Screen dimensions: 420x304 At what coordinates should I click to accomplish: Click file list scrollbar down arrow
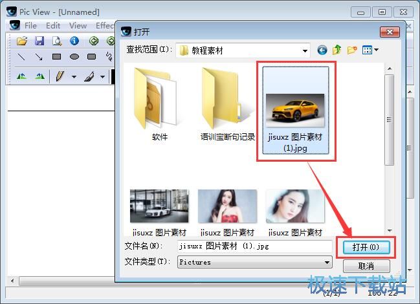(x=390, y=230)
